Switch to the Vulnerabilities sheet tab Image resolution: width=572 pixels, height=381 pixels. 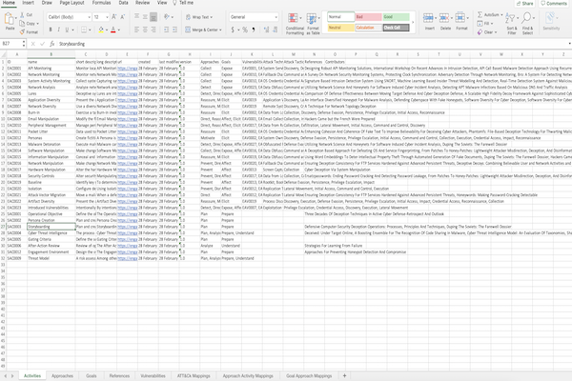click(x=153, y=376)
